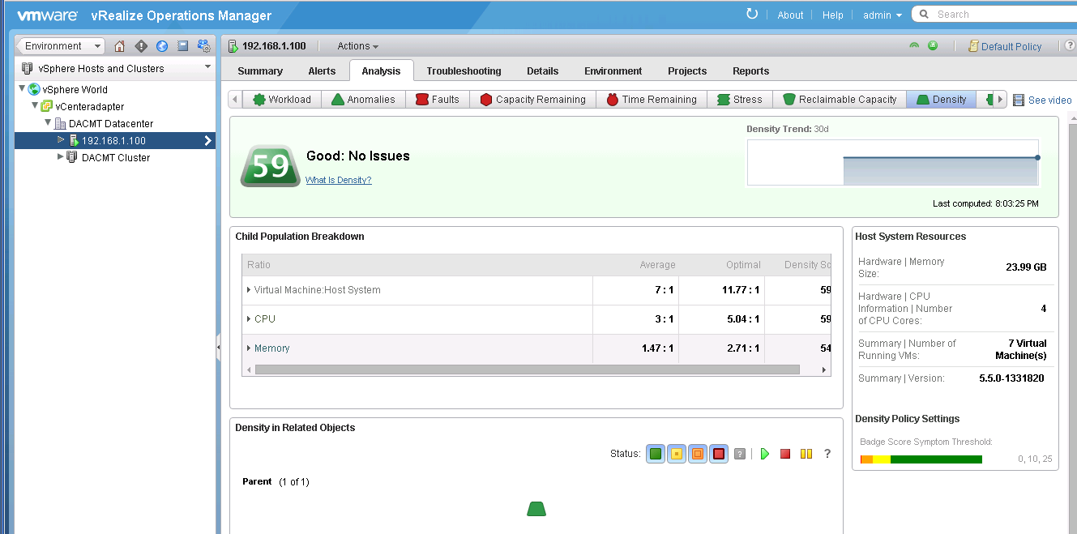1077x534 pixels.
Task: Open the Reclaimable Capacity badge tab
Action: pyautogui.click(x=840, y=100)
